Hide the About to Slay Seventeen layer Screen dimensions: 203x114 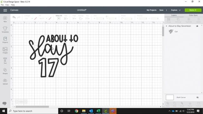[197, 26]
